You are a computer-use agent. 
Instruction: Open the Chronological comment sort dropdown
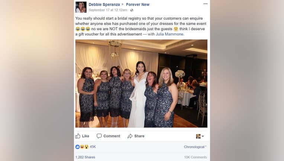click(195, 147)
